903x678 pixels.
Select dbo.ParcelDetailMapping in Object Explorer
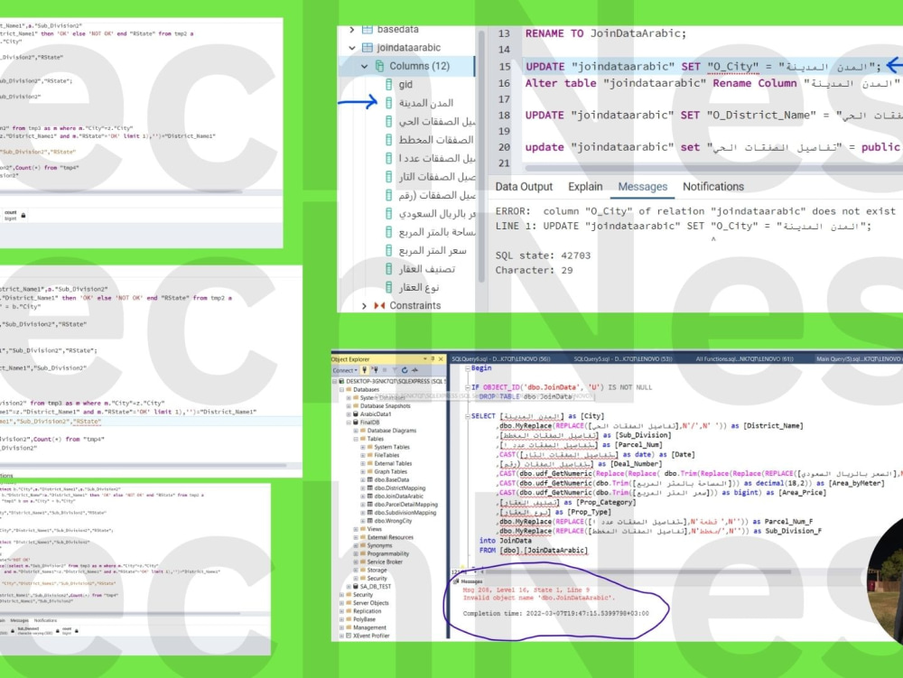(x=406, y=505)
